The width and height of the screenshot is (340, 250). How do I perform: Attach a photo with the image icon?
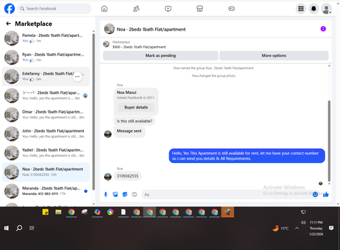click(x=116, y=194)
